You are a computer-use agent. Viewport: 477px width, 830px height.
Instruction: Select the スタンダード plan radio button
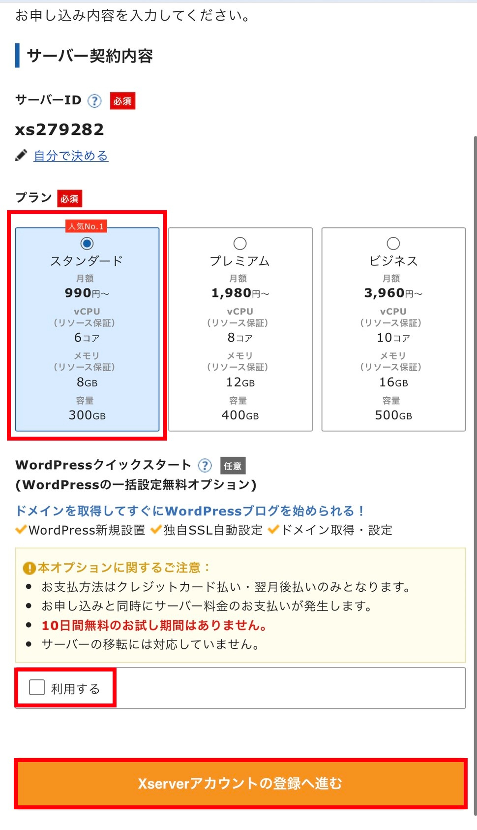point(87,243)
